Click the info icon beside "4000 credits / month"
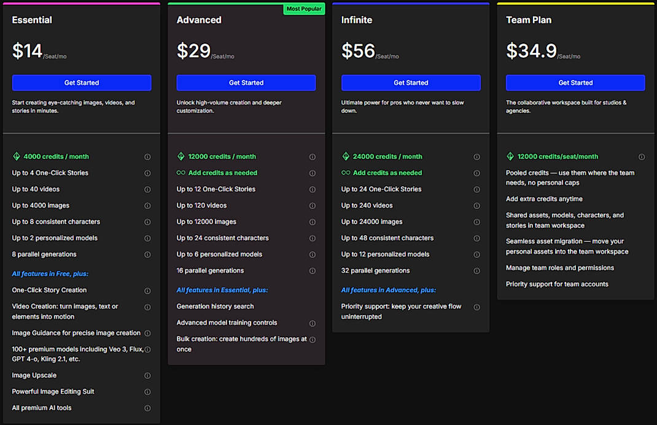657x425 pixels. [147, 157]
